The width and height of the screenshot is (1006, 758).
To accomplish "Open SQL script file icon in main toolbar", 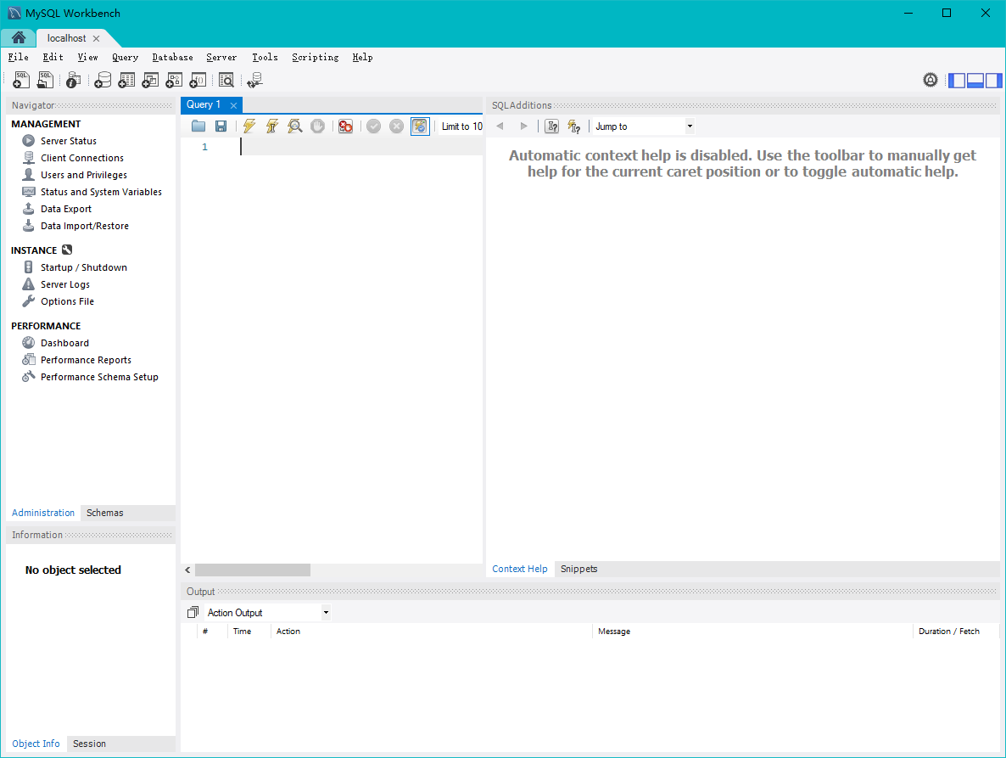I will coord(45,80).
